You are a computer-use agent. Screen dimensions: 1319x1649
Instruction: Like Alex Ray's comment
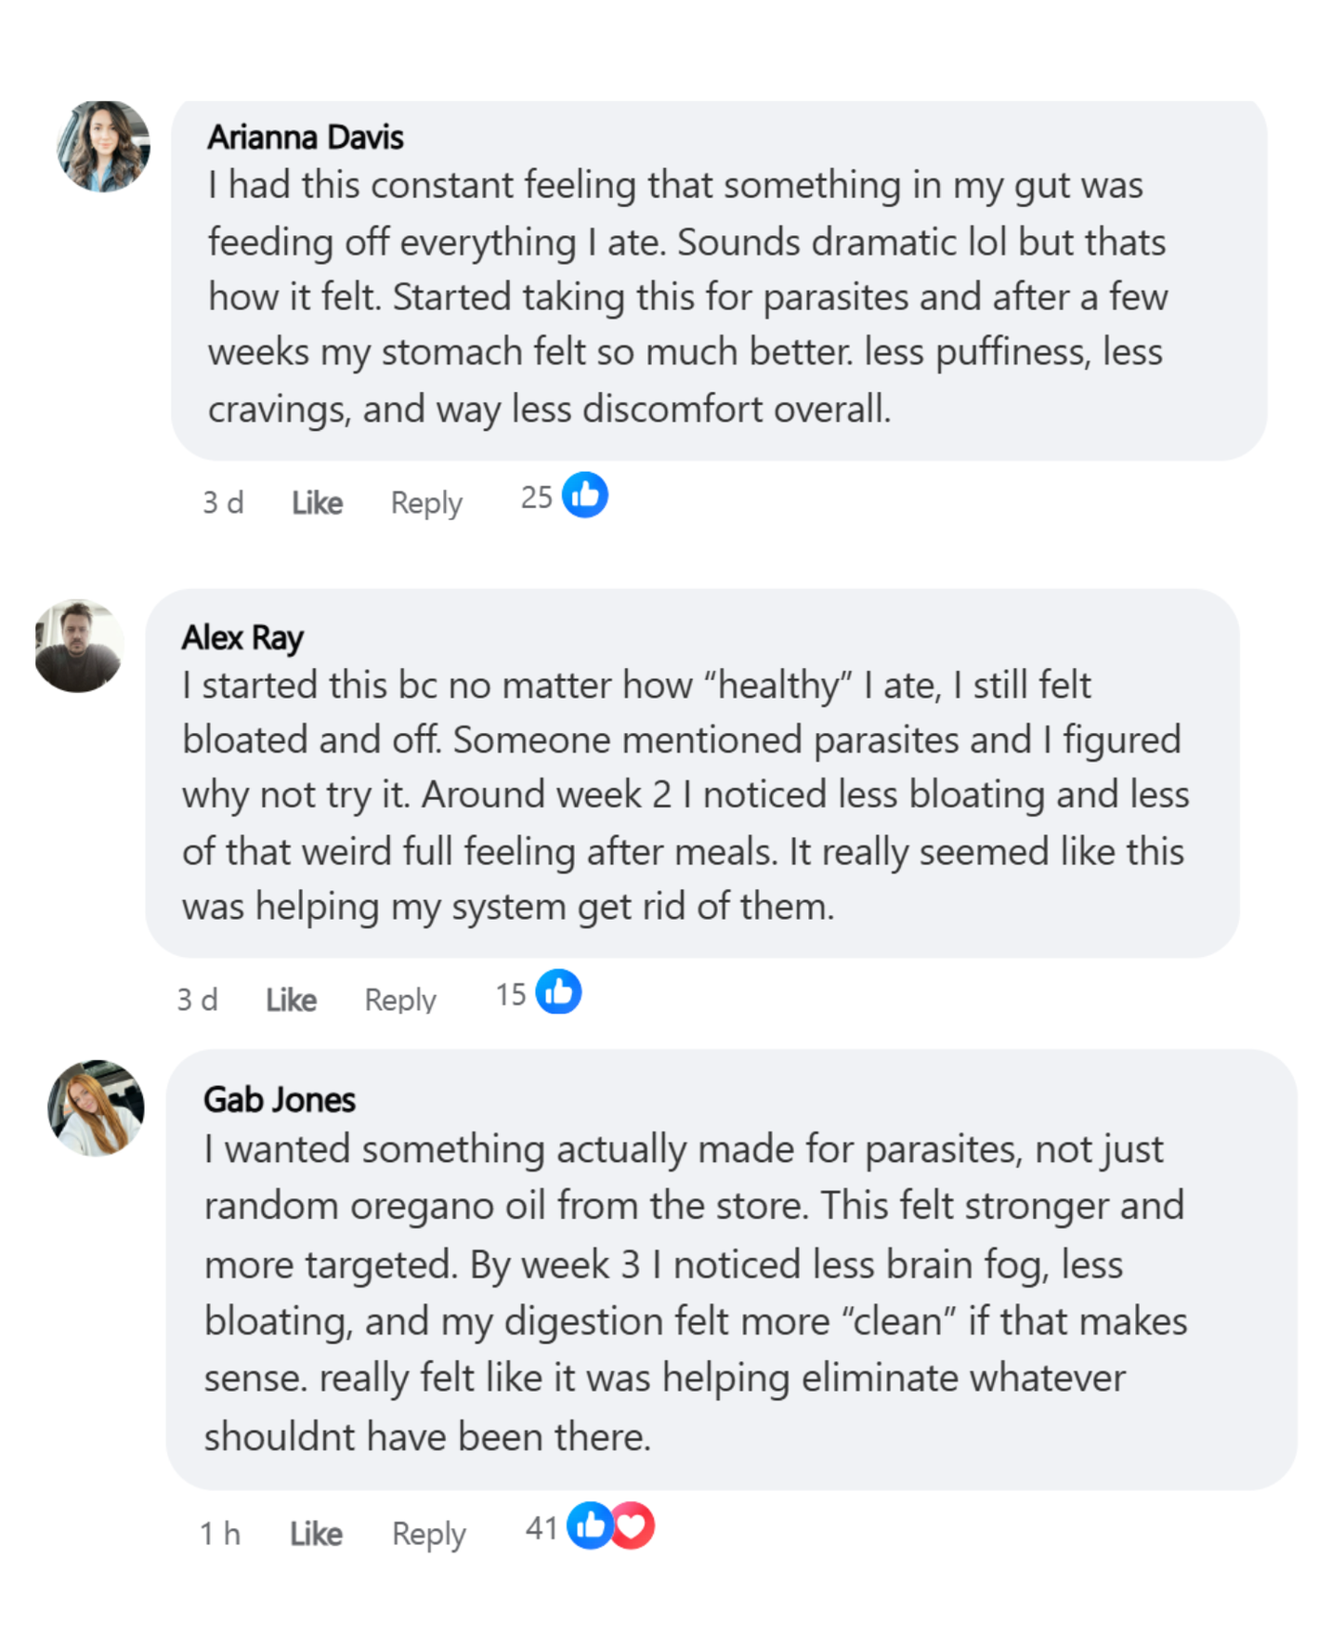click(291, 1000)
